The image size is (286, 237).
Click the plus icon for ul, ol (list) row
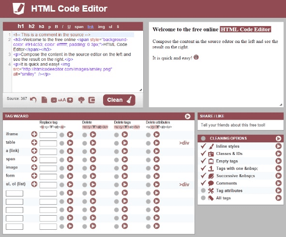34,184
